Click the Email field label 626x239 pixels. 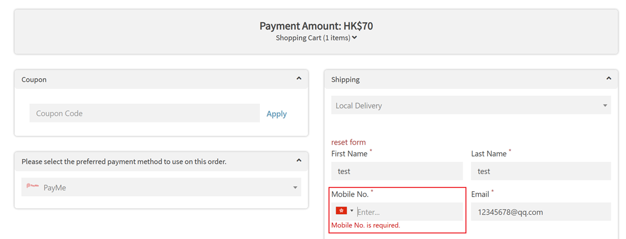[x=480, y=194]
